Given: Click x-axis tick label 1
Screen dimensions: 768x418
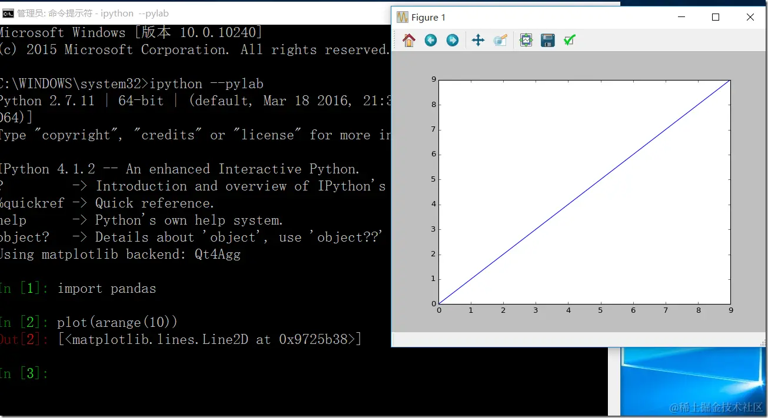Looking at the screenshot, I should point(471,310).
